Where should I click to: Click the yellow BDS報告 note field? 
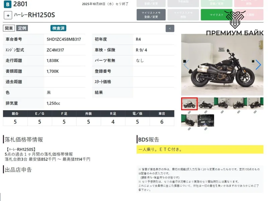[x=200, y=149]
